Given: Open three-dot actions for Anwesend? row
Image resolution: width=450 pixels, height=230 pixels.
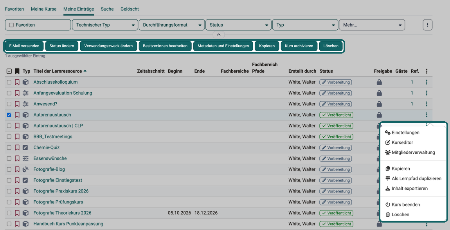Looking at the screenshot, I should click(x=427, y=104).
